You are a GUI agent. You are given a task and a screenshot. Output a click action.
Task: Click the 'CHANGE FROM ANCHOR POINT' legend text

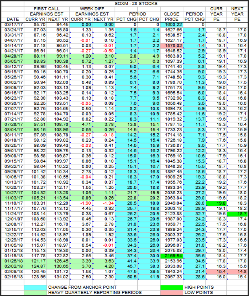[82, 287]
